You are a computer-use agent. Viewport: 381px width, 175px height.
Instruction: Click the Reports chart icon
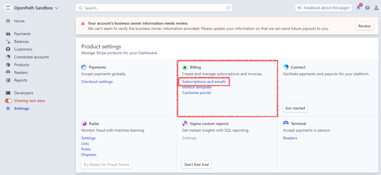pos(8,80)
